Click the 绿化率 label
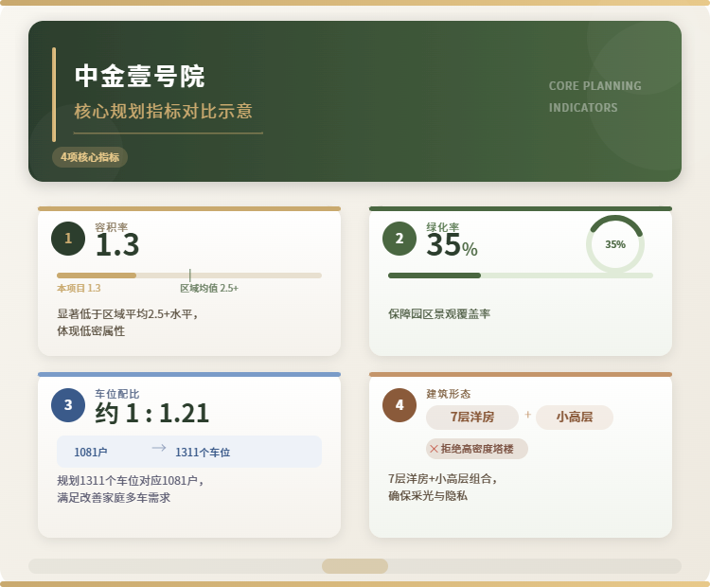Image resolution: width=710 pixels, height=587 pixels. click(x=443, y=227)
